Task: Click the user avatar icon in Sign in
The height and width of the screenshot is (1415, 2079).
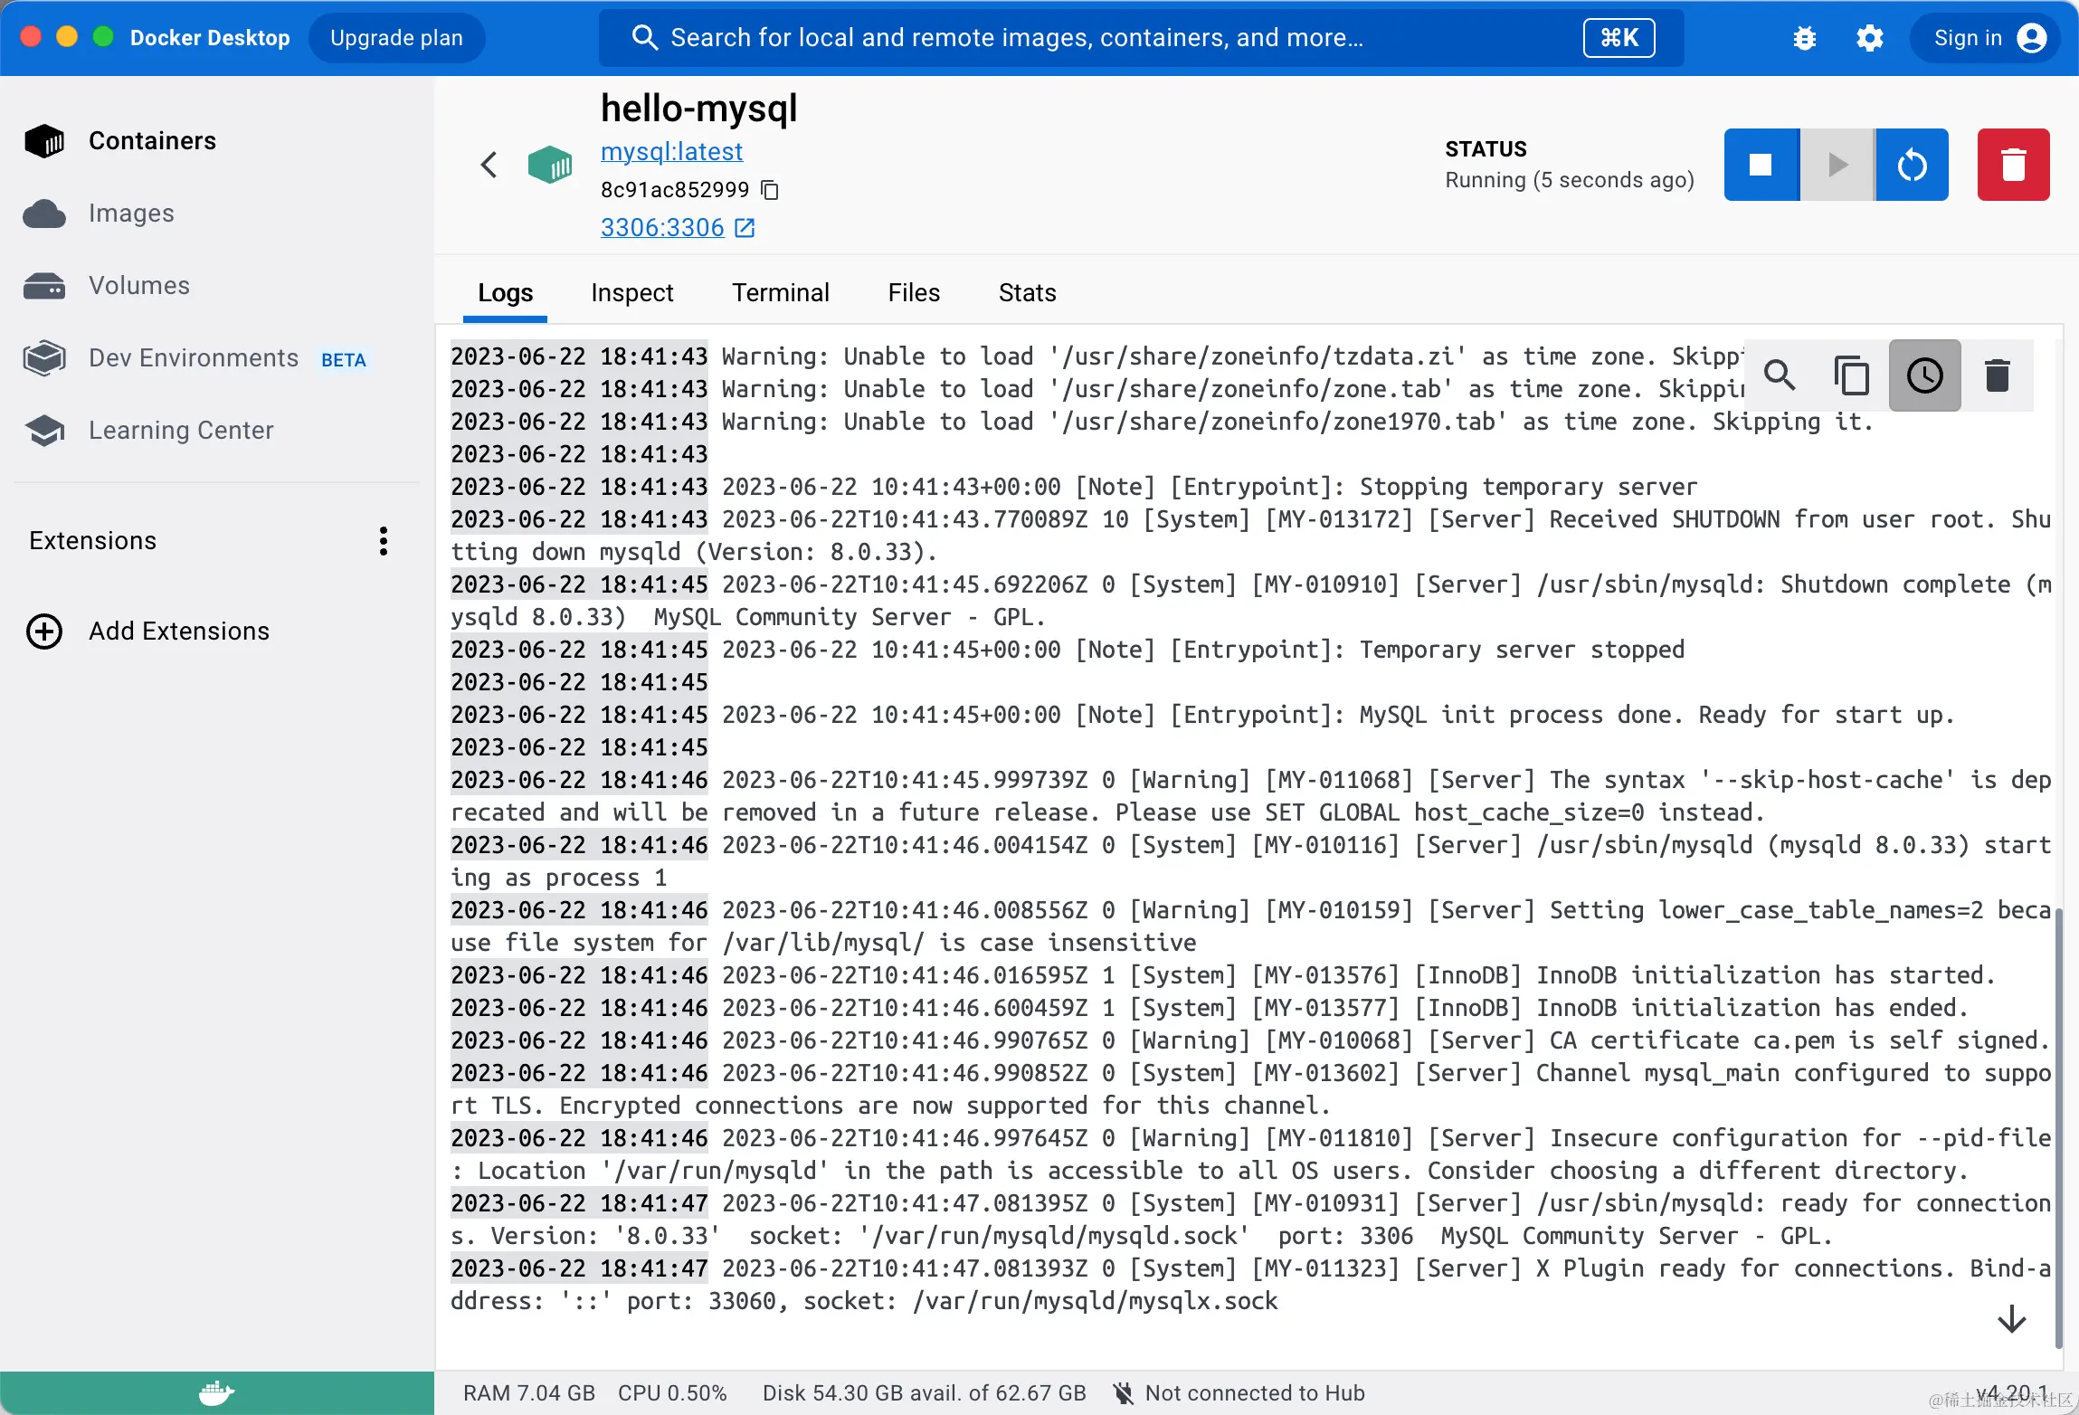Action: pos(2032,38)
